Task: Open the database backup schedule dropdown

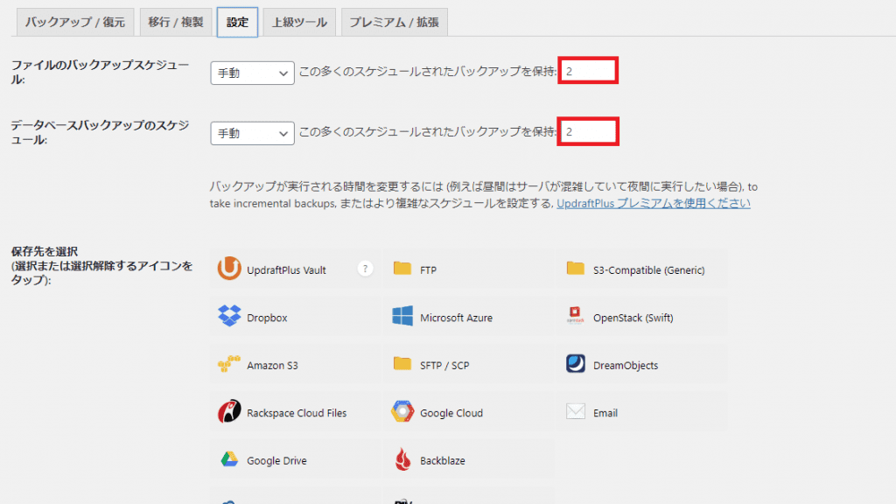Action: (x=252, y=133)
